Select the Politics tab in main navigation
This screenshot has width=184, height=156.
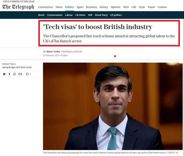click(x=70, y=7)
